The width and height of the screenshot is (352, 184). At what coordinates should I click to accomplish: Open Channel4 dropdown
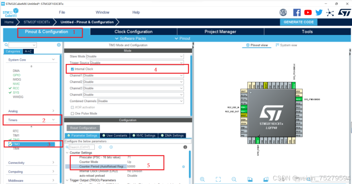coord(133,95)
